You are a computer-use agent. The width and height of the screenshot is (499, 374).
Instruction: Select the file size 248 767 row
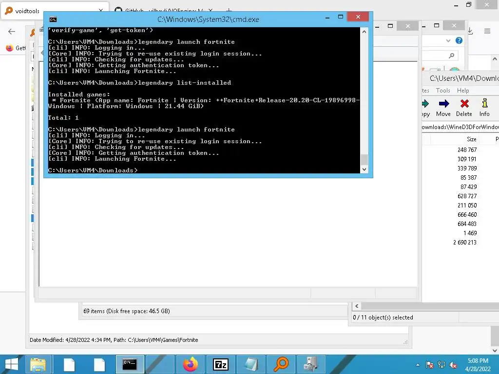coord(467,150)
